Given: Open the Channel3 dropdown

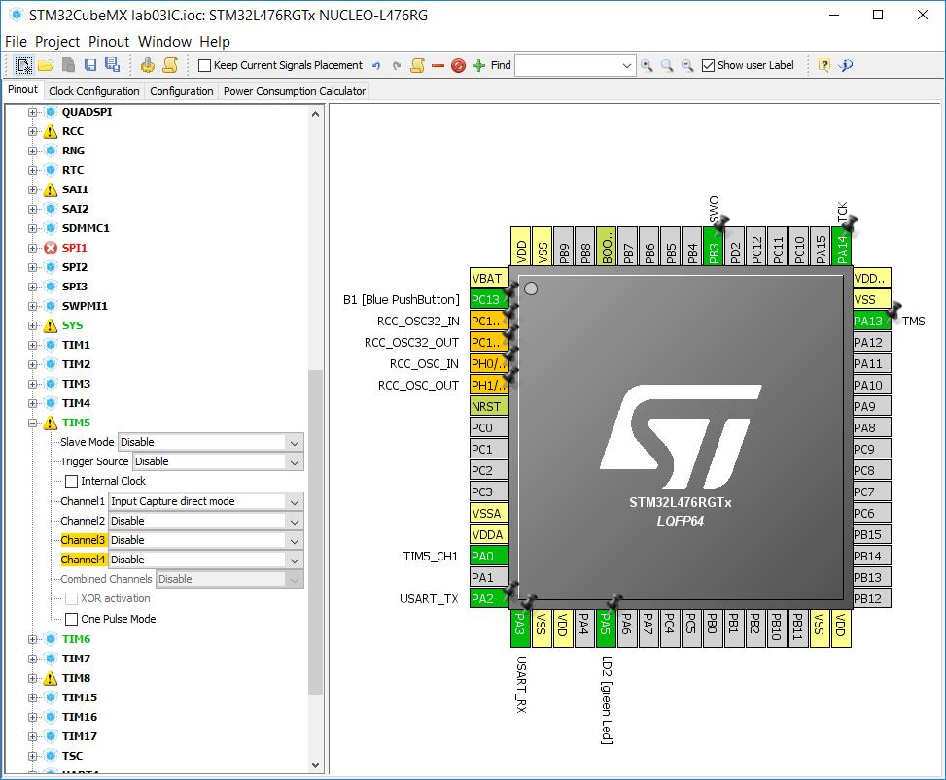Looking at the screenshot, I should [206, 540].
